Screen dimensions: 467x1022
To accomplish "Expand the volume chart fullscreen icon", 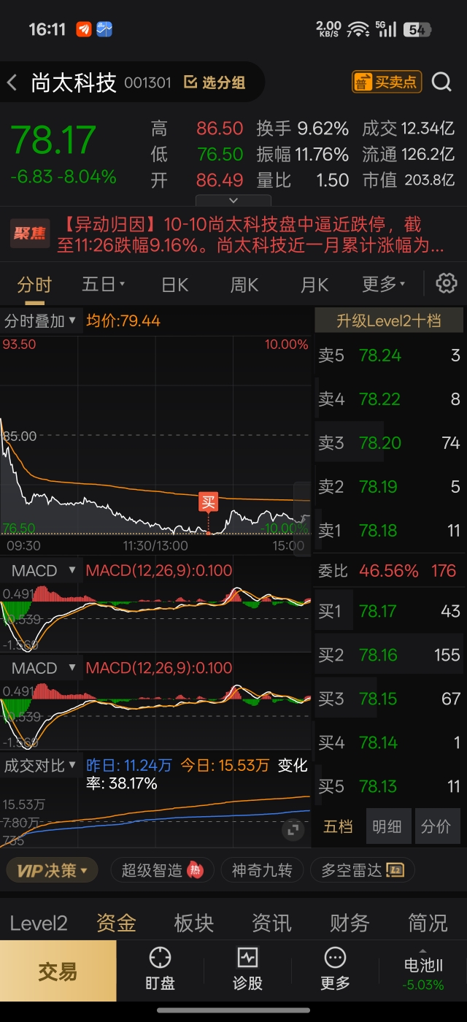I will pos(292,829).
